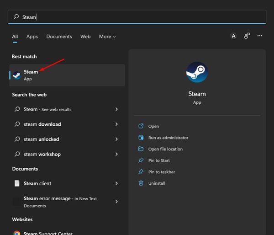Expand the steam workshop suggestion arrow
274x235 pixels.
click(x=116, y=155)
